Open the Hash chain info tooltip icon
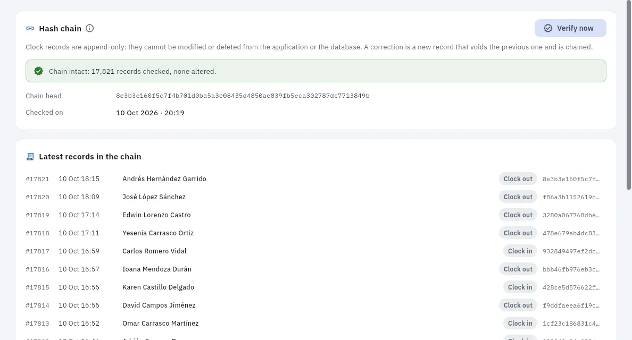This screenshot has width=632, height=340. [89, 28]
